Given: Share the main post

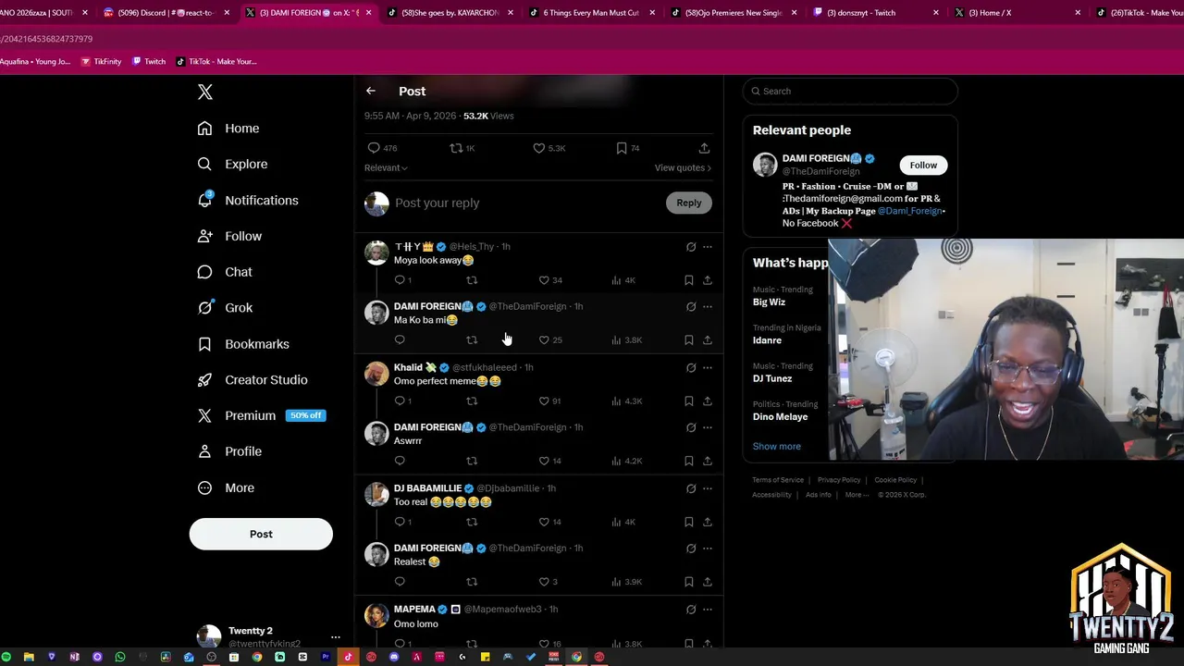Looking at the screenshot, I should pyautogui.click(x=704, y=148).
